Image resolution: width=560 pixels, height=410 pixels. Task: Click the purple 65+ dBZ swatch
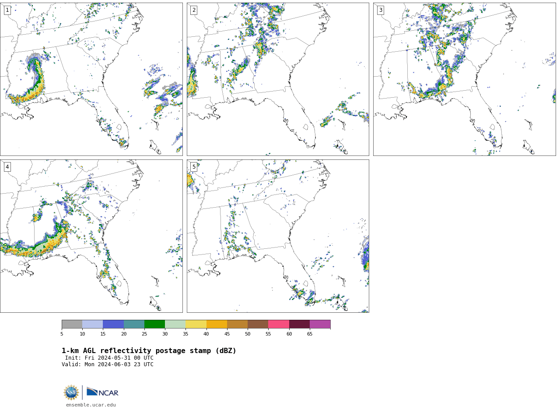click(320, 324)
